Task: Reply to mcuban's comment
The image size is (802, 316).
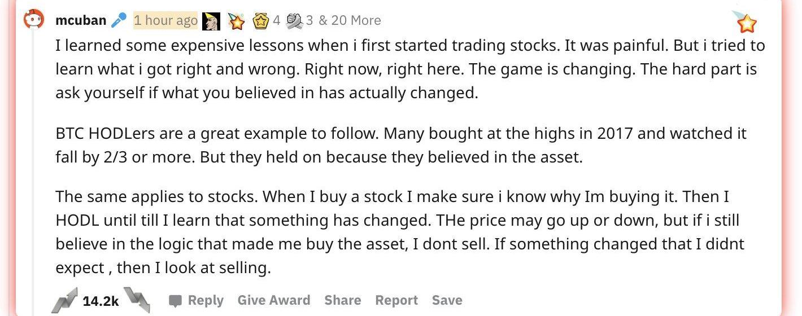Action: click(197, 300)
